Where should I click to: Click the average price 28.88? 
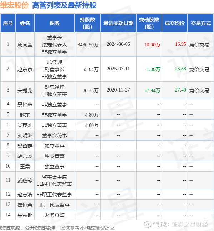[180, 69]
